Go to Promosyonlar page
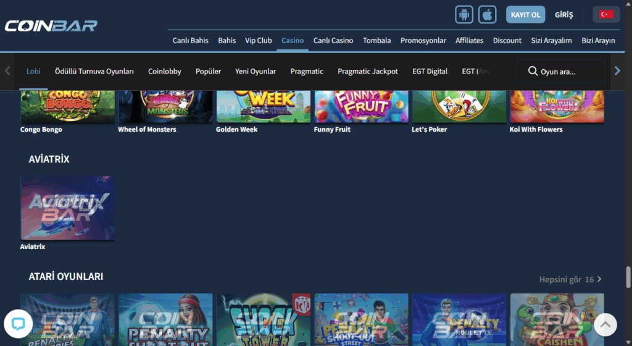The image size is (632, 346). click(x=423, y=40)
